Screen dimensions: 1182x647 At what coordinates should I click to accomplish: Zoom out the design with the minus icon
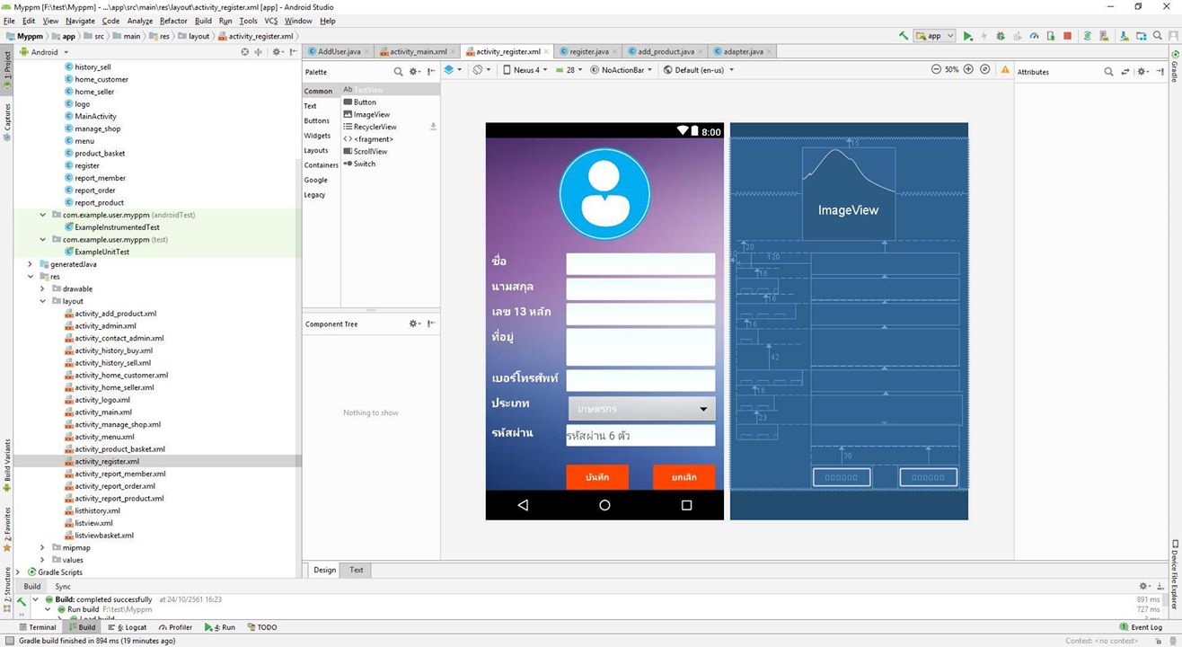click(x=936, y=69)
